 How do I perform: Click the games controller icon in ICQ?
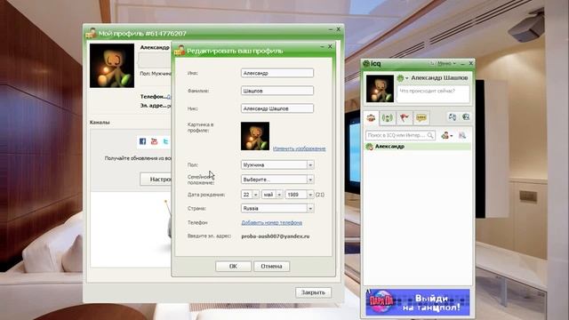pos(453,116)
